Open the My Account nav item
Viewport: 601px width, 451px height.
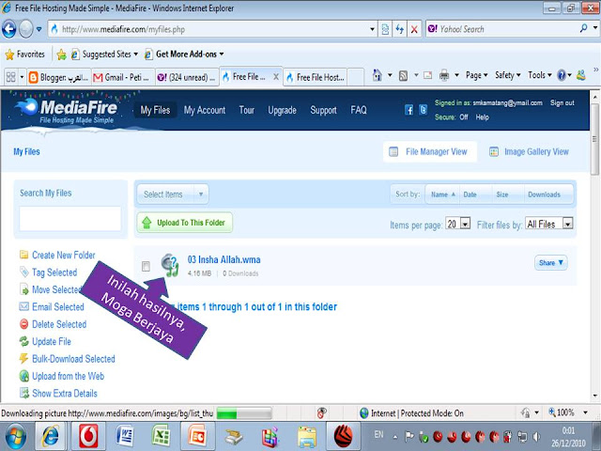click(x=205, y=111)
